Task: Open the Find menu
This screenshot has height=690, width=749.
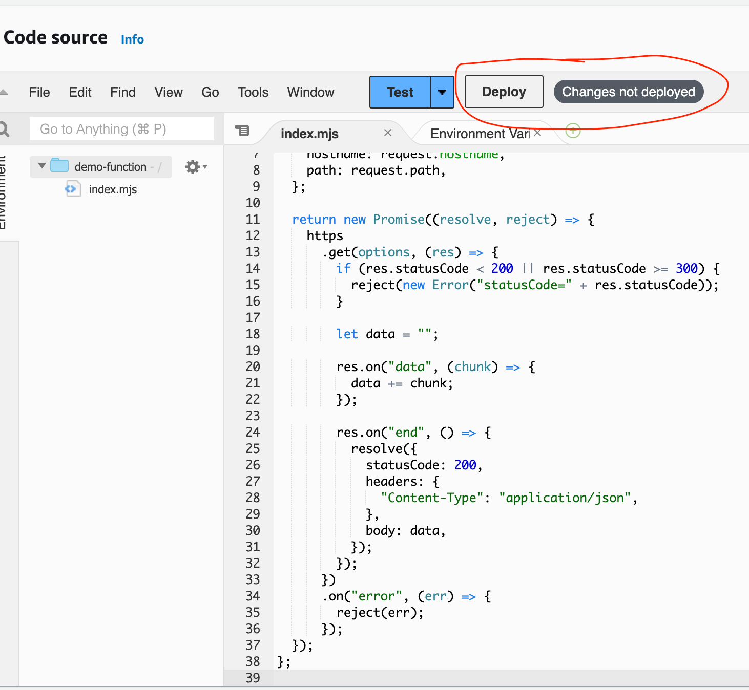Action: pyautogui.click(x=123, y=92)
